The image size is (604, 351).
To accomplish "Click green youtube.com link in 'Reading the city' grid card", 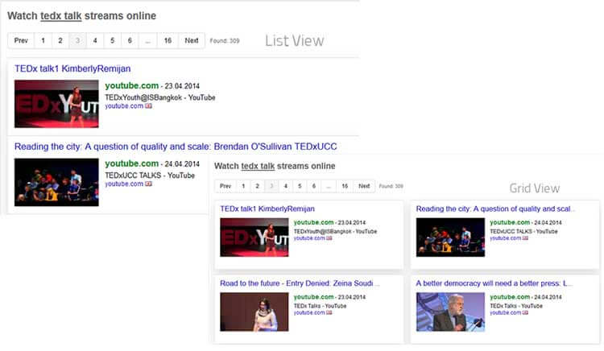I will pyautogui.click(x=510, y=222).
